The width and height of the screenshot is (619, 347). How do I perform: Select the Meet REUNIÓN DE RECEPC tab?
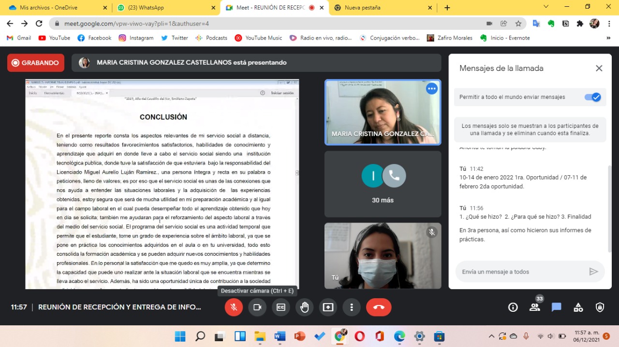pos(274,8)
